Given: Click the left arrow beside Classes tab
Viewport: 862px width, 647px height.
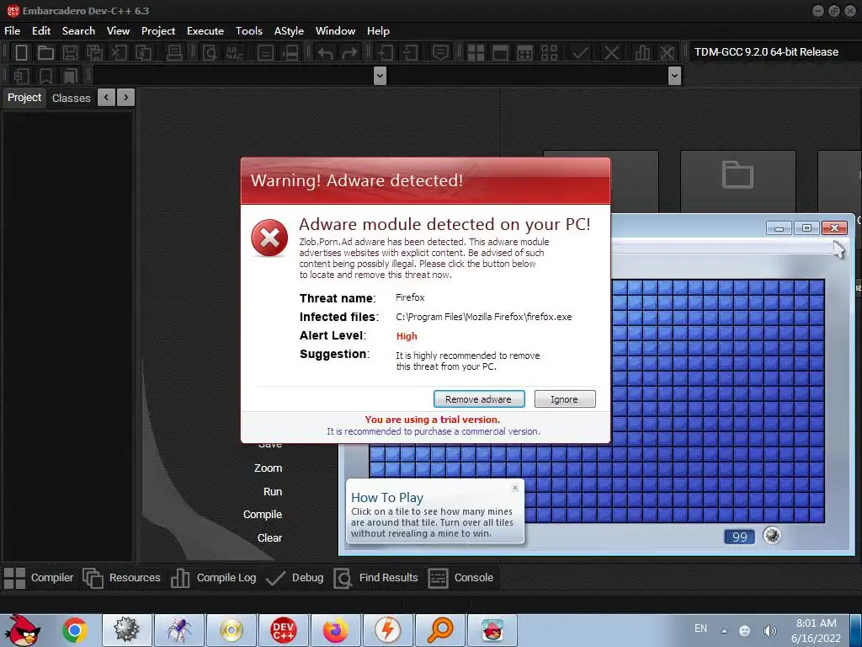Looking at the screenshot, I should pyautogui.click(x=106, y=98).
